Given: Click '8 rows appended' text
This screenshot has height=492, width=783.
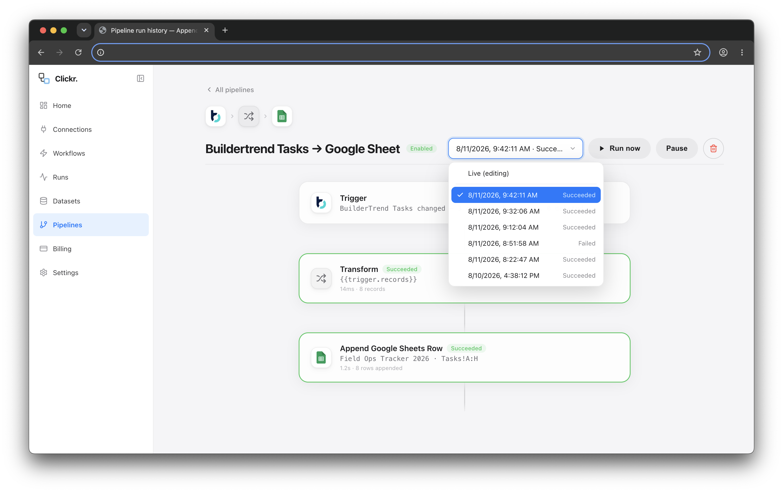Looking at the screenshot, I should (x=379, y=368).
